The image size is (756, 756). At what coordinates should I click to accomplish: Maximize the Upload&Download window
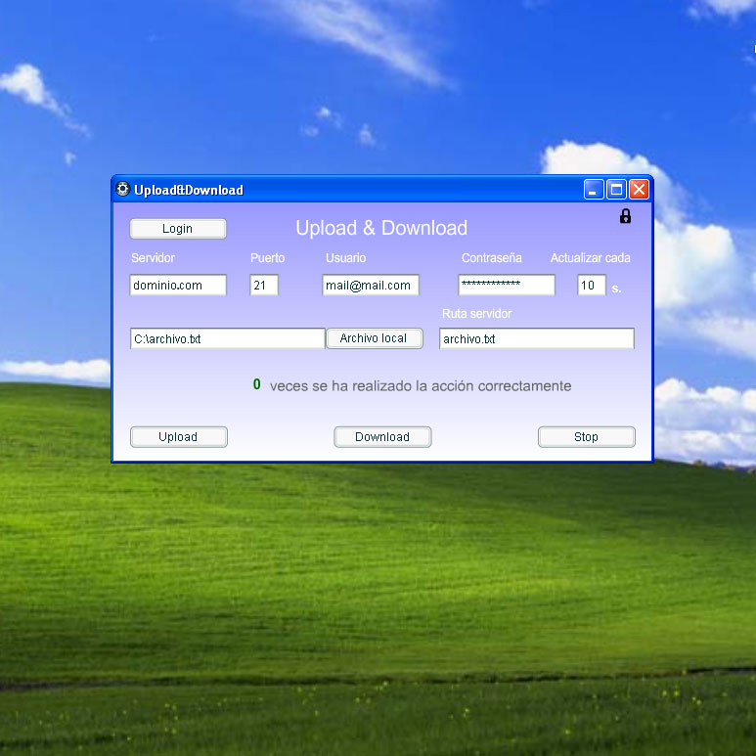pyautogui.click(x=616, y=190)
